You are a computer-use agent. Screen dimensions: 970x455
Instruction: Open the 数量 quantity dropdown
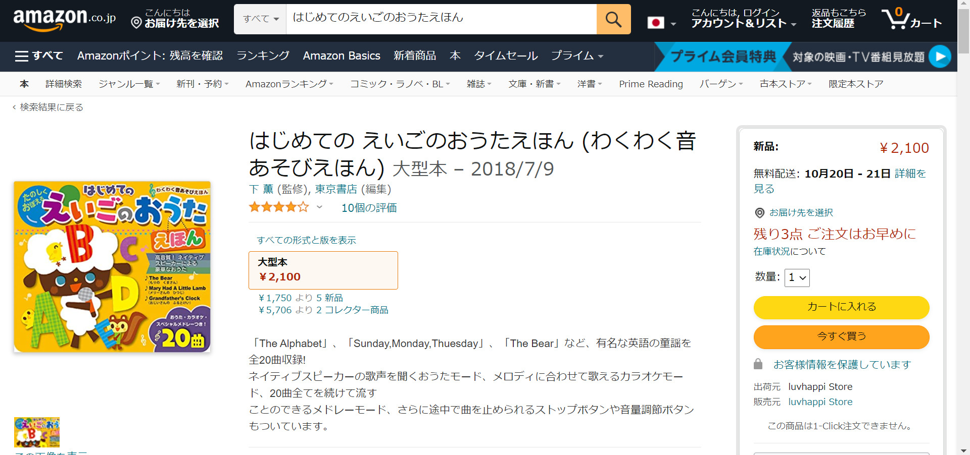click(x=797, y=277)
